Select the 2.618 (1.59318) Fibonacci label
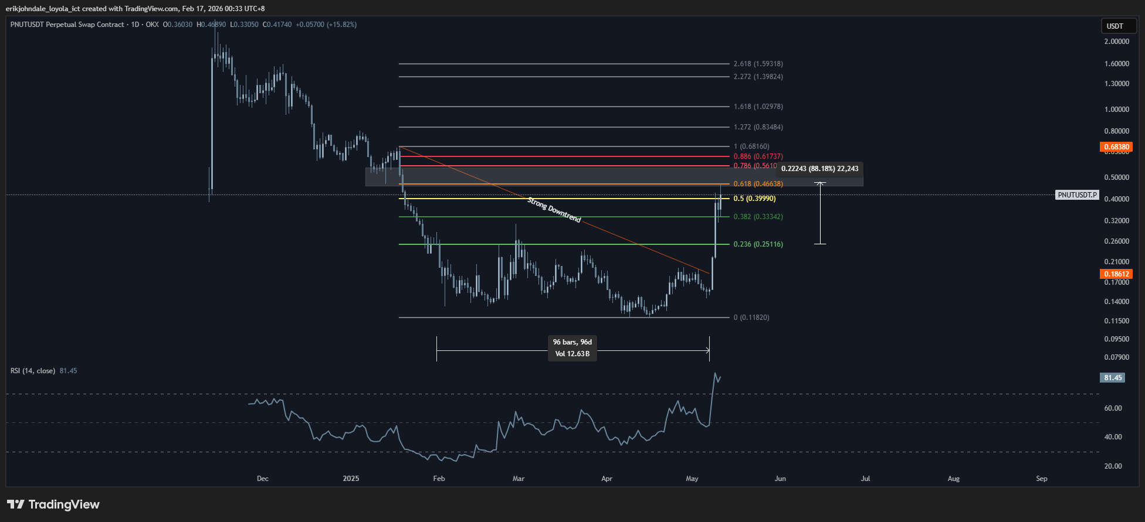The height and width of the screenshot is (522, 1145). coord(758,64)
